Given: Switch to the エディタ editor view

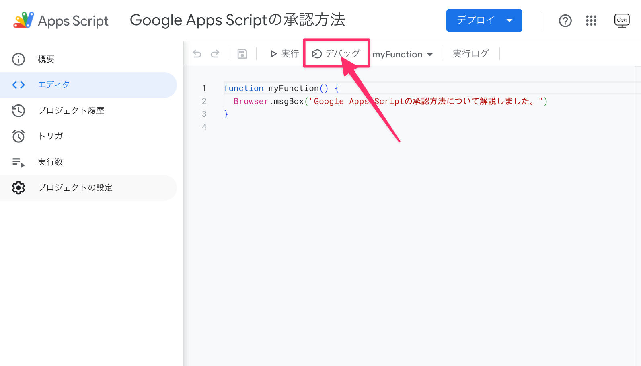Looking at the screenshot, I should (x=88, y=85).
